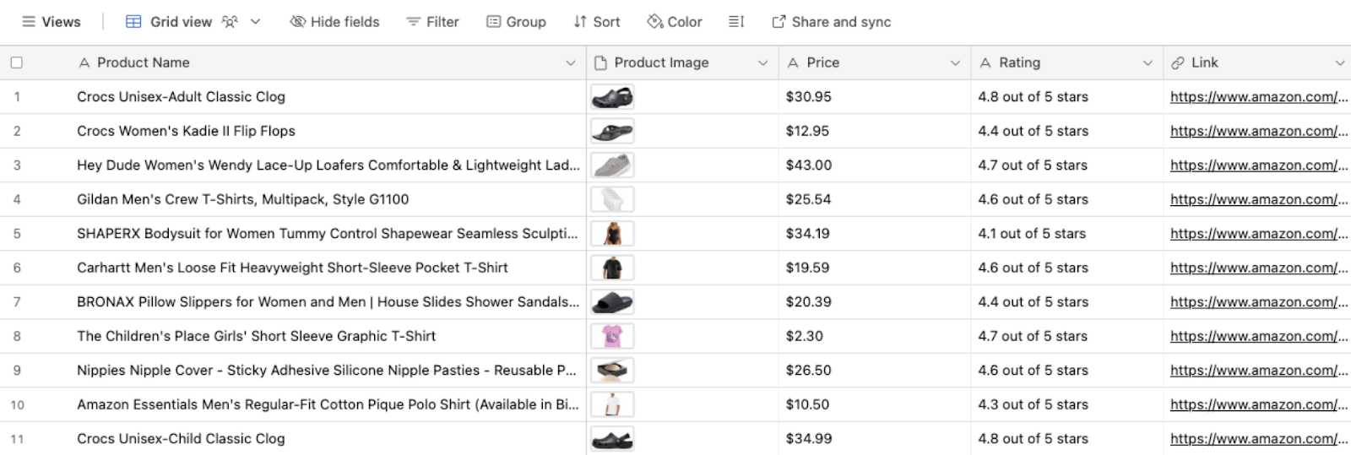Click the row height icon
Image resolution: width=1351 pixels, height=455 pixels.
point(736,22)
